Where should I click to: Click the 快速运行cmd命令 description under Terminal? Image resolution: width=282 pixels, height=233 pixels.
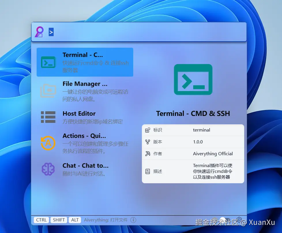pos(95,66)
